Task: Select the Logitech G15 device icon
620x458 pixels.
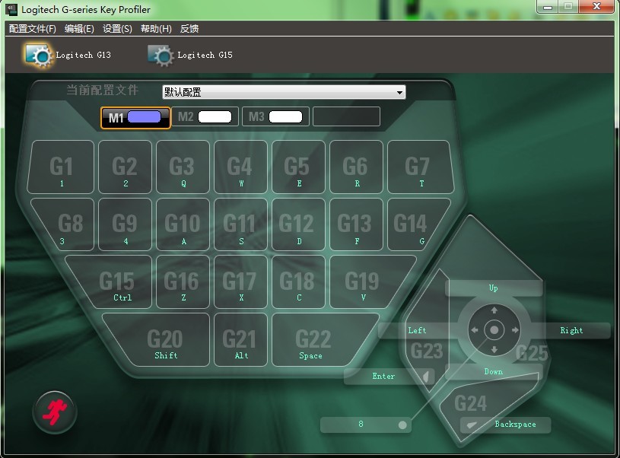Action: click(x=160, y=55)
